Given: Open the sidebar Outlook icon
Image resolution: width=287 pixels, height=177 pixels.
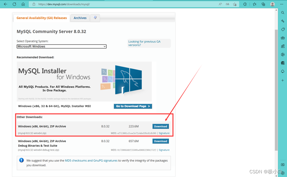Looking at the screenshot, I should click(x=283, y=63).
